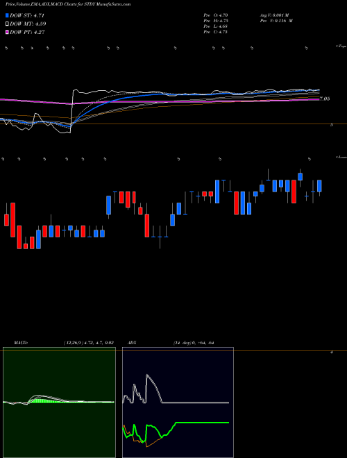Click the '<Tops' marker label

pos(341,46)
